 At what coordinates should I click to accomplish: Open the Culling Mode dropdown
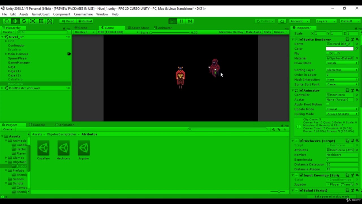[x=342, y=114]
